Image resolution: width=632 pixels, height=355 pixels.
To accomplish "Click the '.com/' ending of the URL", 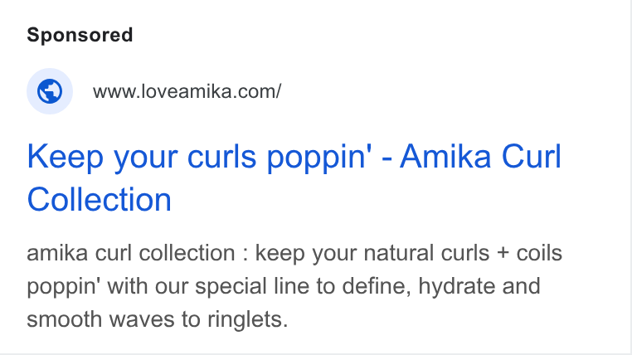I will coord(259,91).
